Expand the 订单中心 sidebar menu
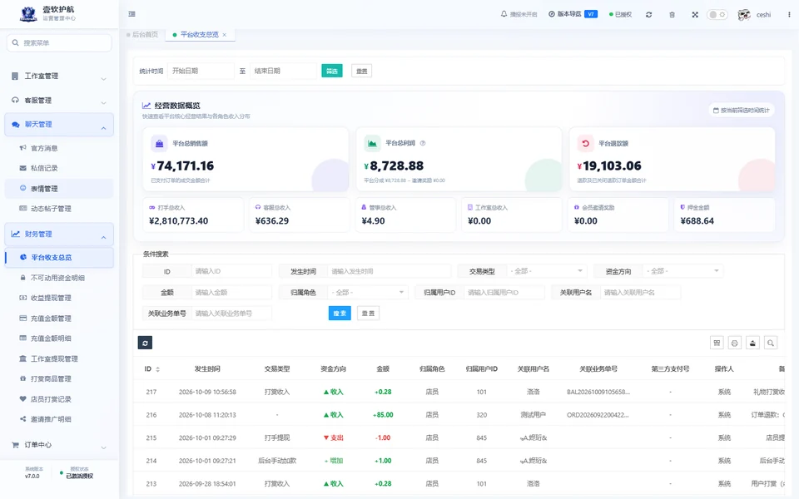This screenshot has width=799, height=499. 59,444
